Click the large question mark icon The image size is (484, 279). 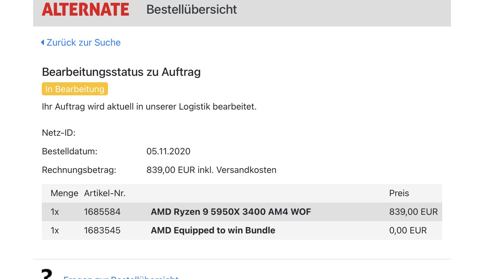pyautogui.click(x=47, y=274)
